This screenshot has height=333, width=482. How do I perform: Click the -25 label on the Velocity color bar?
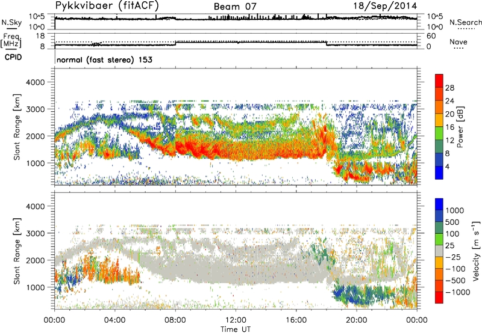(452, 257)
